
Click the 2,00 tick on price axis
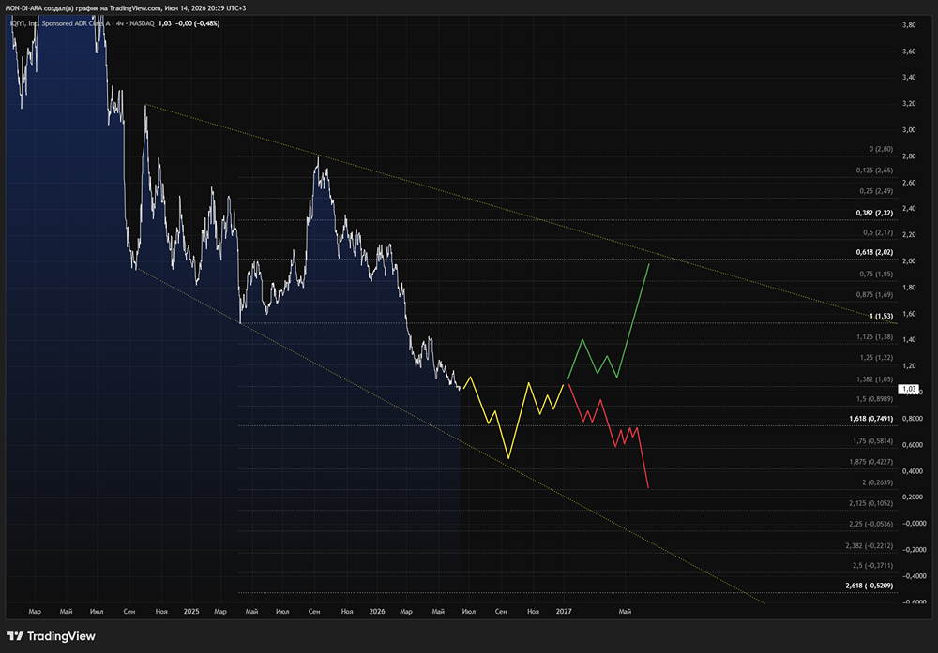tap(909, 261)
